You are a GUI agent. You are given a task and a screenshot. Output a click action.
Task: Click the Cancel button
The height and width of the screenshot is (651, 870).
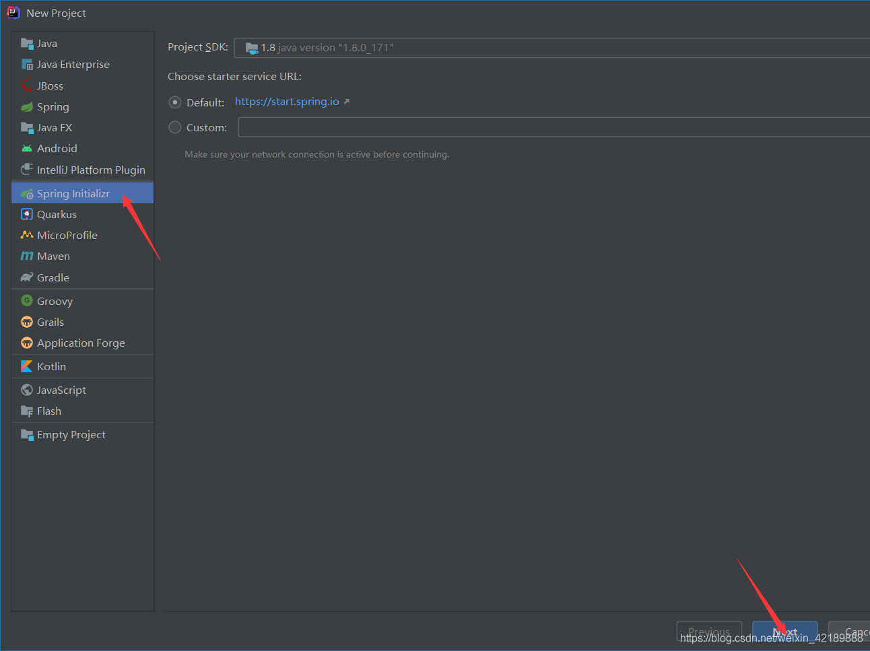click(850, 632)
